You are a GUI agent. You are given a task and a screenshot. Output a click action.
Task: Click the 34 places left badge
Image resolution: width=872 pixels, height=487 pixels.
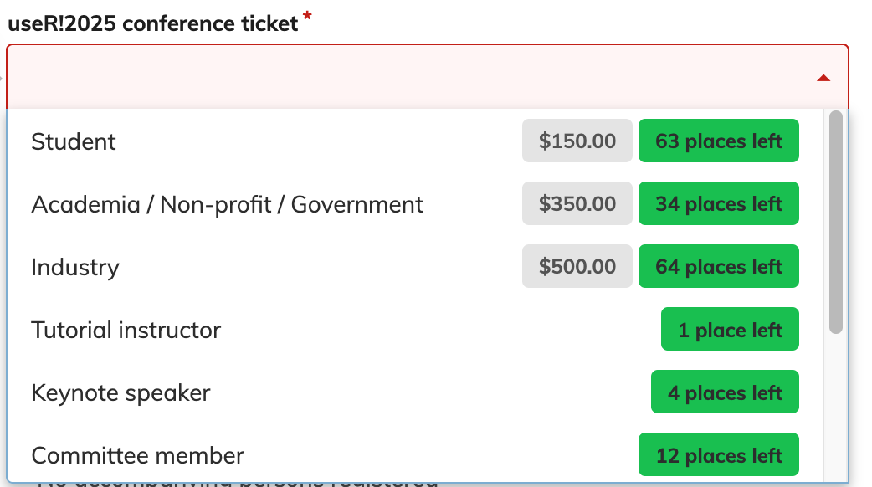click(719, 203)
